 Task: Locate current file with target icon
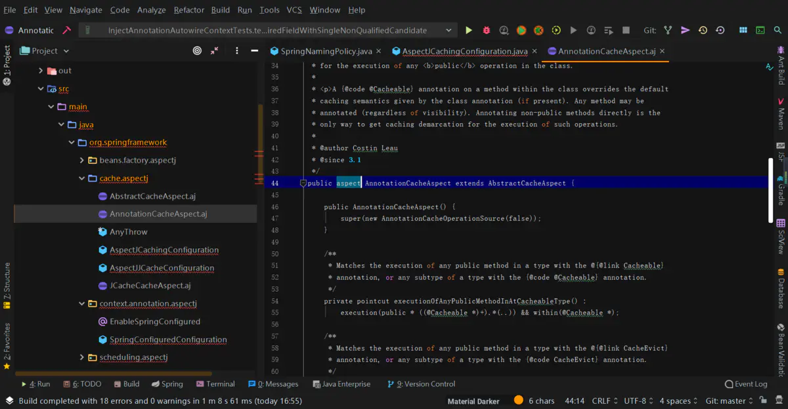point(197,50)
